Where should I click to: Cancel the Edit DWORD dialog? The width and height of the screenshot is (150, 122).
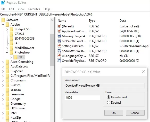[135, 113]
